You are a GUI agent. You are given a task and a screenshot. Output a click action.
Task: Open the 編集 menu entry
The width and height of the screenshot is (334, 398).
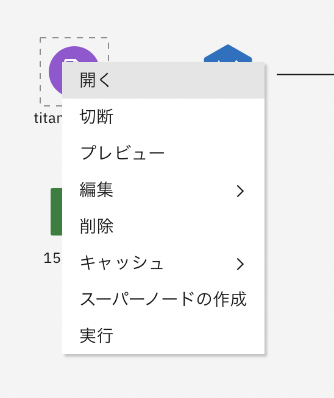[163, 190]
